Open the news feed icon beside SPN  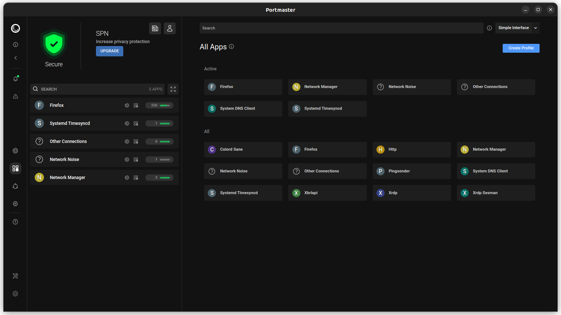point(155,28)
